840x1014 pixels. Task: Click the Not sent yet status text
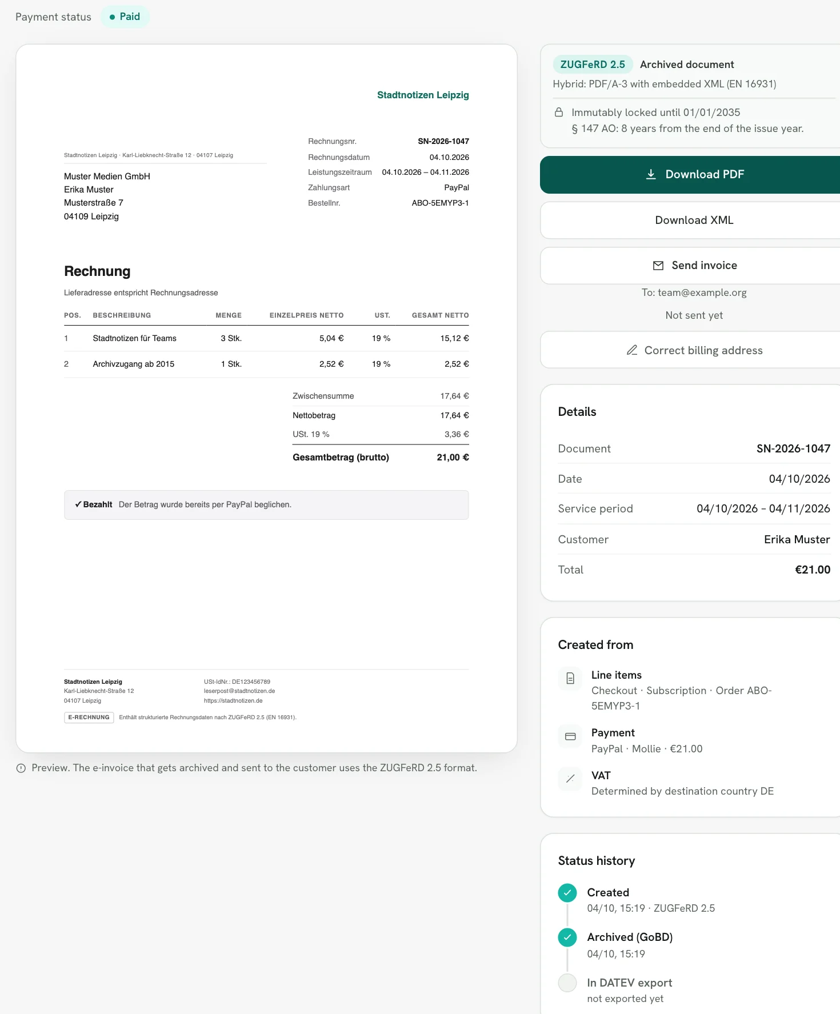pyautogui.click(x=694, y=315)
